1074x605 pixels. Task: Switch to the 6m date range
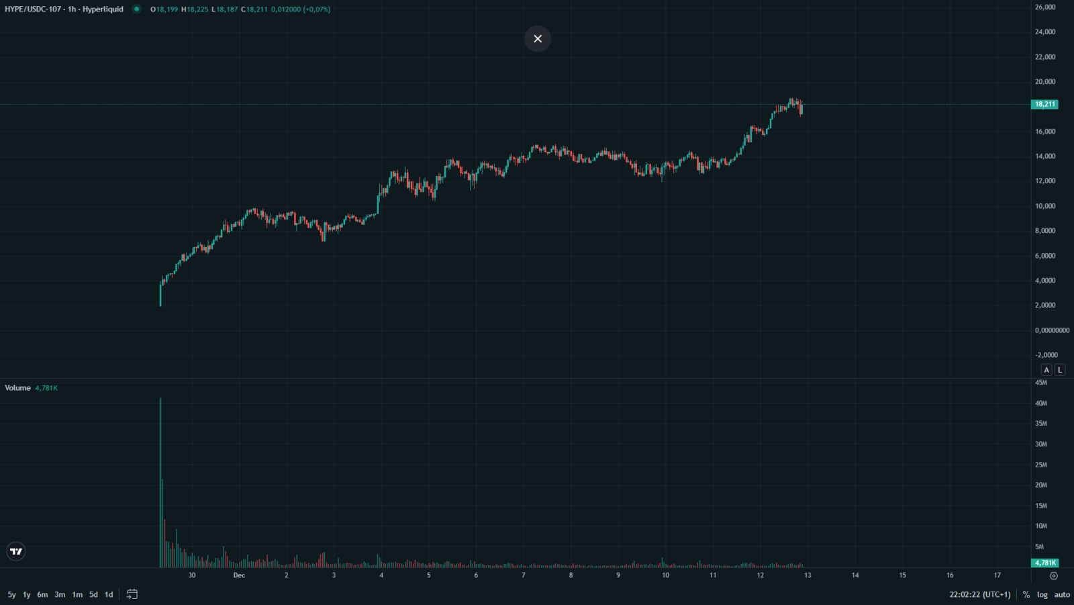tap(42, 594)
